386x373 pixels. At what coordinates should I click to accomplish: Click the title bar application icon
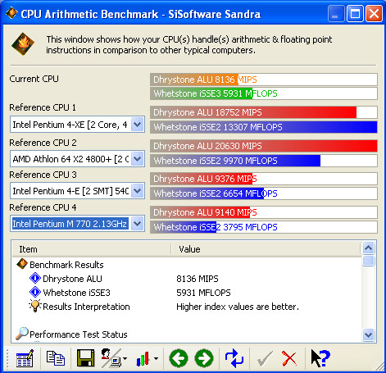click(11, 13)
